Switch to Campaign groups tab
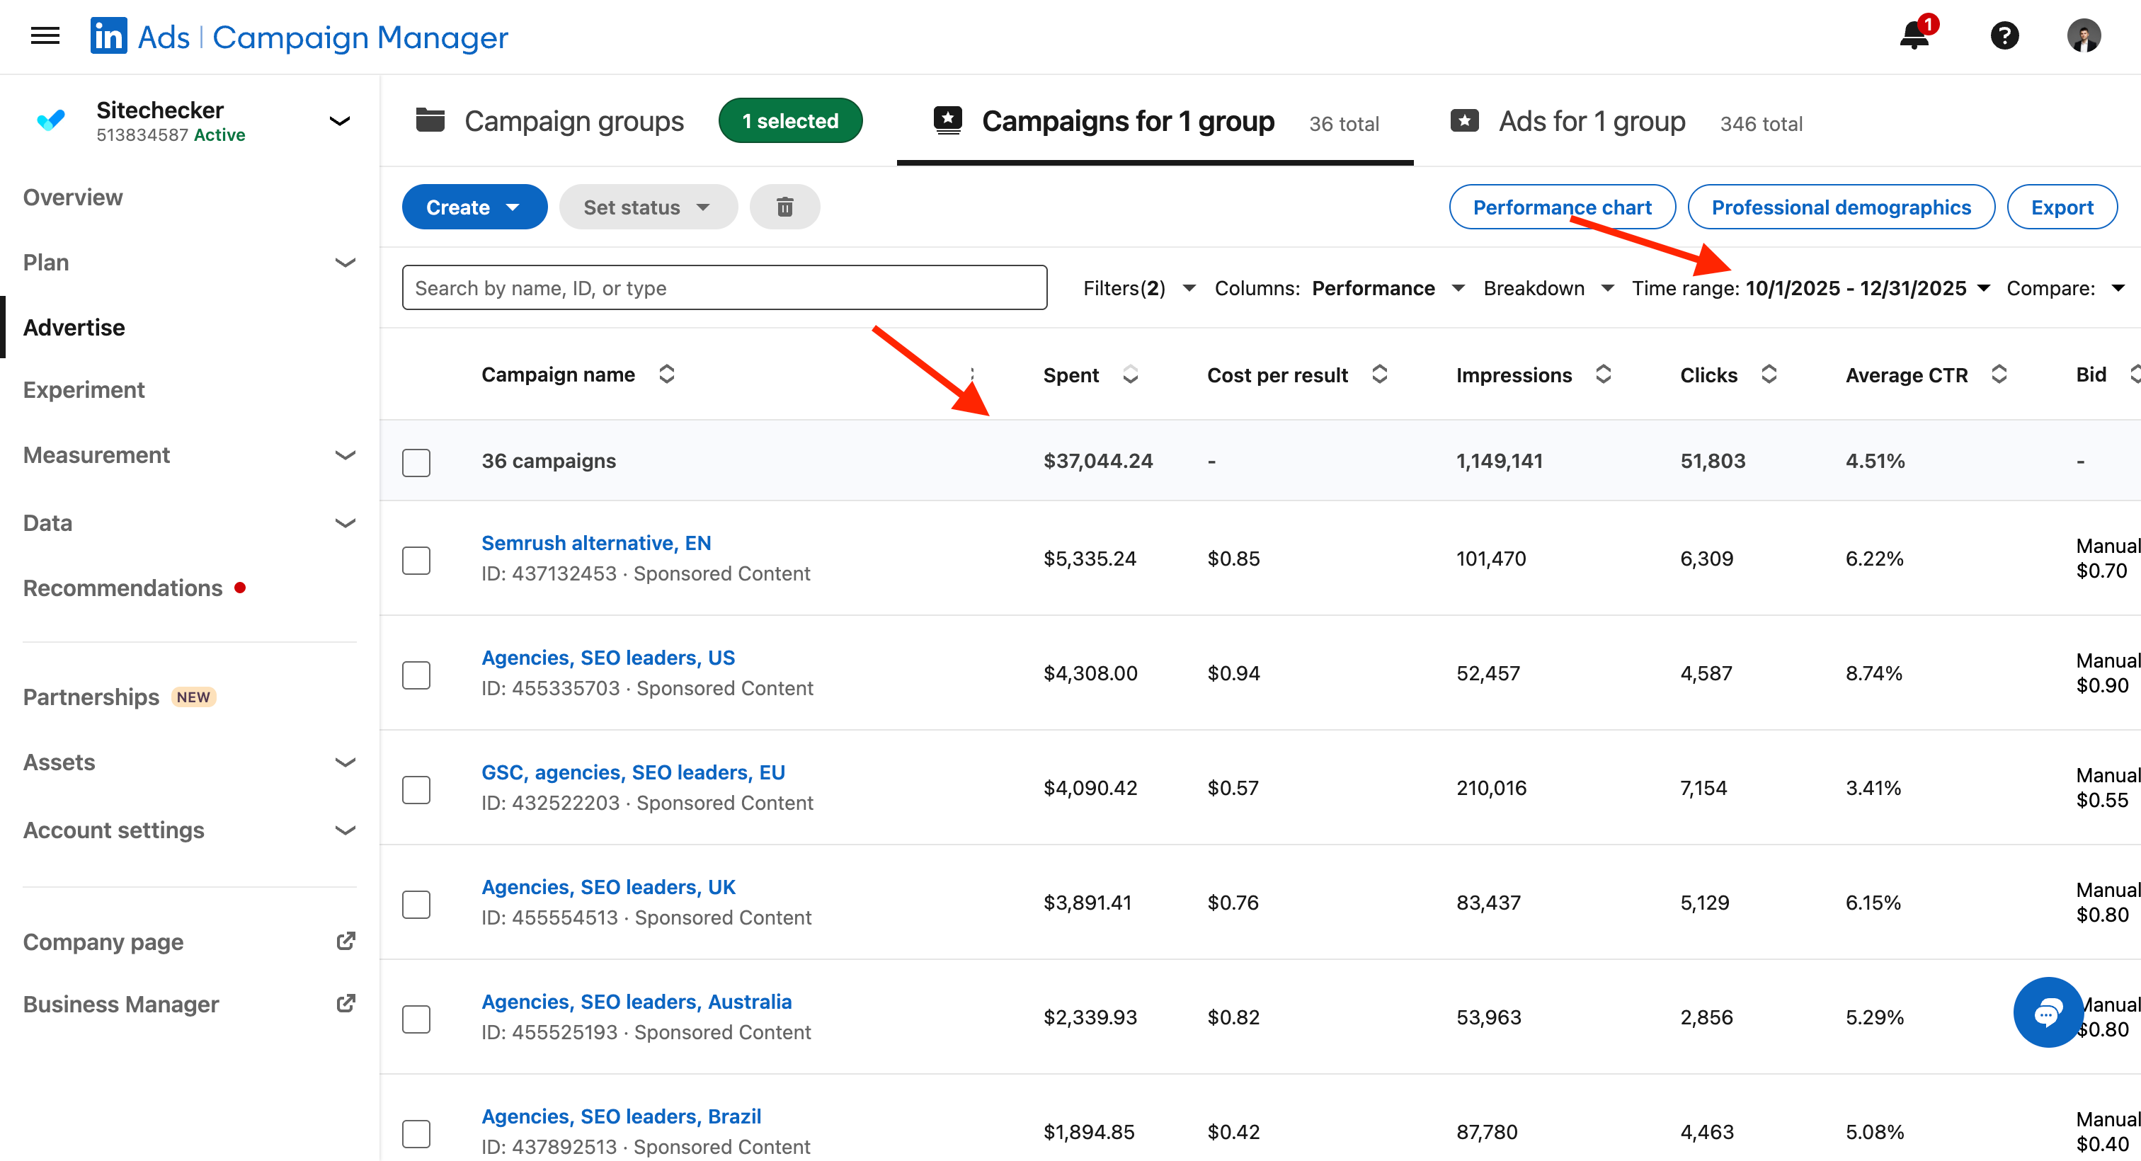Image resolution: width=2141 pixels, height=1161 pixels. (x=573, y=122)
